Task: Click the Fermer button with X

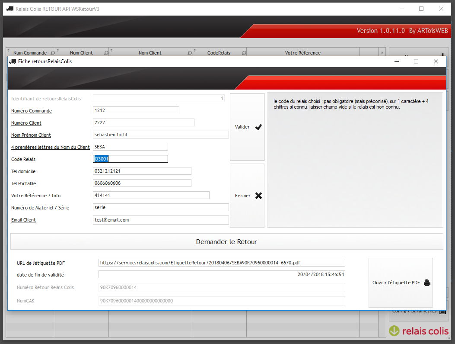Action: (247, 196)
